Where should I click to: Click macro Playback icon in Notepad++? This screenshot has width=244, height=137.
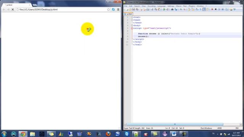coord(219,10)
